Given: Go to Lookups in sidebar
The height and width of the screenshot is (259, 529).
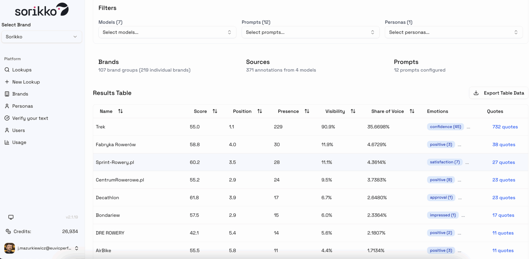Looking at the screenshot, I should pyautogui.click(x=22, y=70).
